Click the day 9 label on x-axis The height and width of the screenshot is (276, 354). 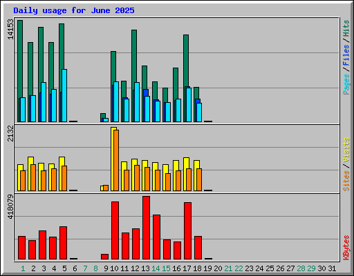click(106, 268)
